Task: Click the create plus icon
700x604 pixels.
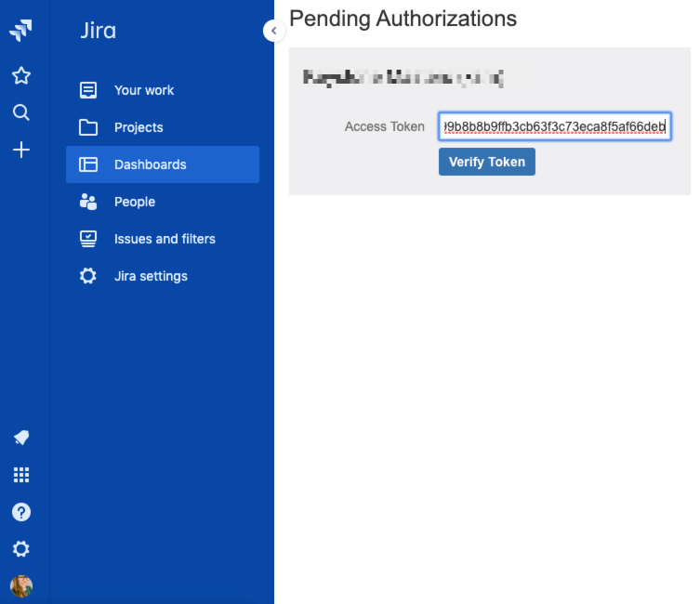Action: pos(21,150)
